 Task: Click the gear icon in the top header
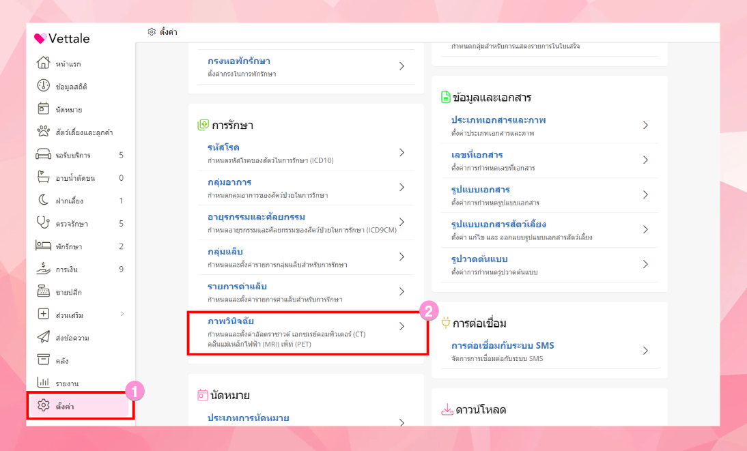pos(152,32)
